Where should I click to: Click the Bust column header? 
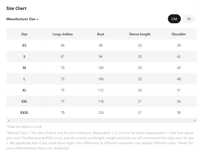coord(101,34)
